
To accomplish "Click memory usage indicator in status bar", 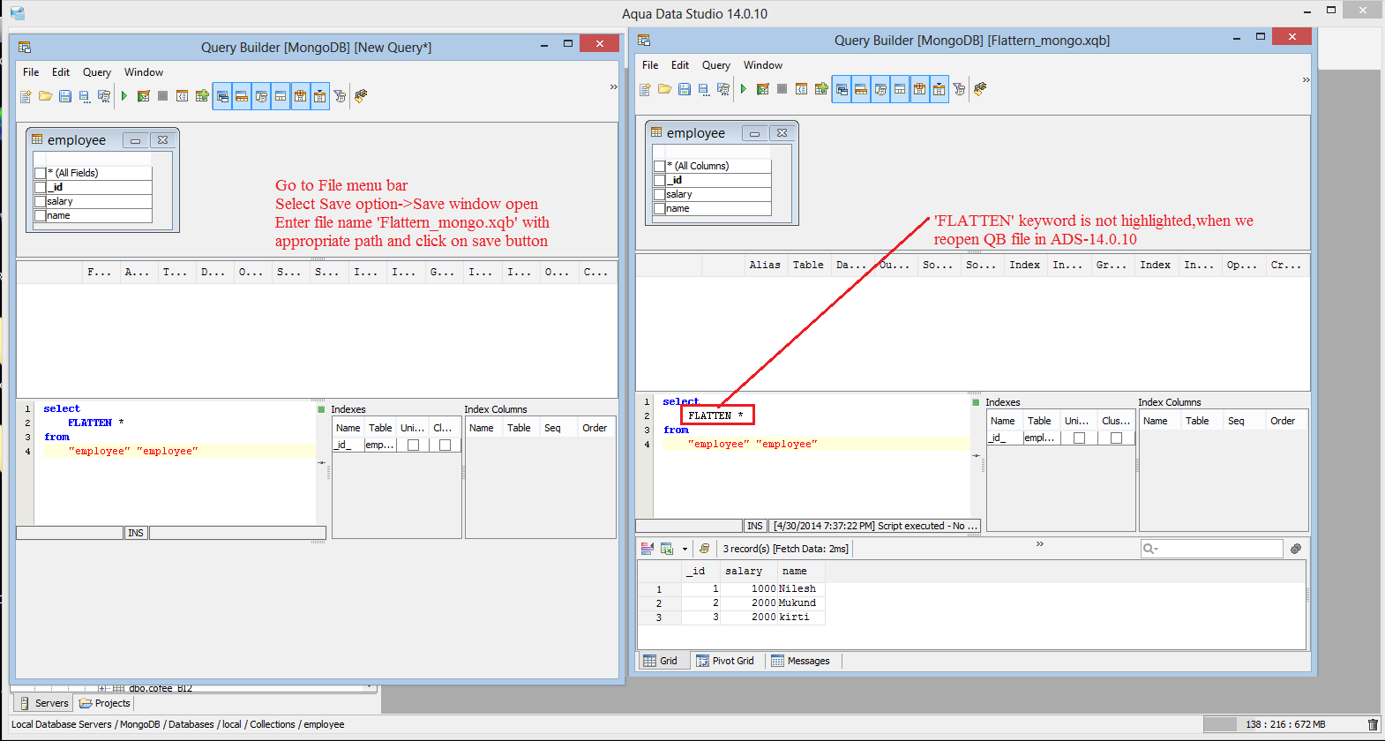I will (x=1284, y=724).
